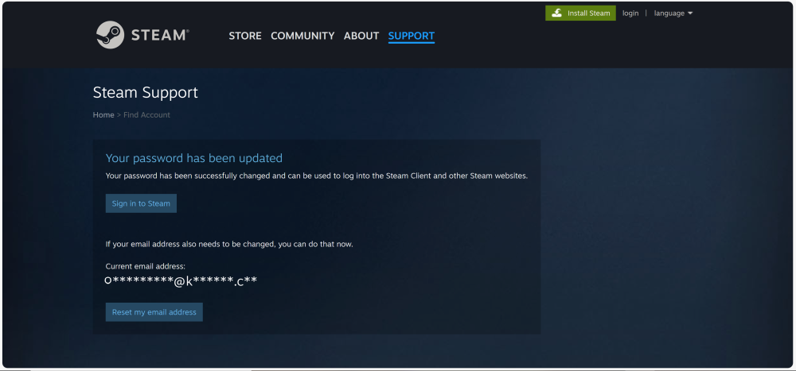This screenshot has width=796, height=371.
Task: Click the 'Your password has been updated' heading
Action: (x=194, y=158)
